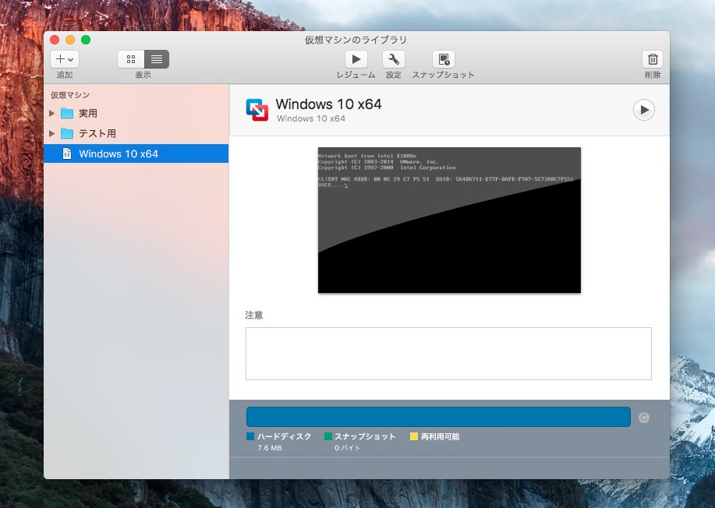The width and height of the screenshot is (715, 508).
Task: Click the Resume (レジューム) play icon in toolbar
Action: click(x=356, y=59)
